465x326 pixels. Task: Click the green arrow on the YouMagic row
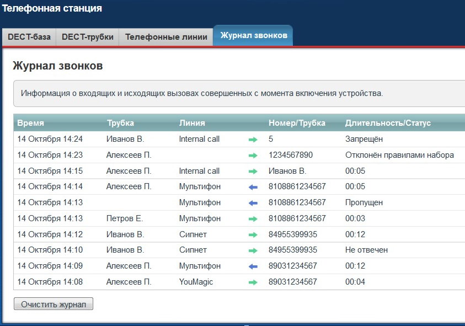point(253,282)
